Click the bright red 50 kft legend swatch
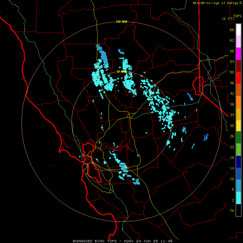243x243 pixels. pos(238,78)
